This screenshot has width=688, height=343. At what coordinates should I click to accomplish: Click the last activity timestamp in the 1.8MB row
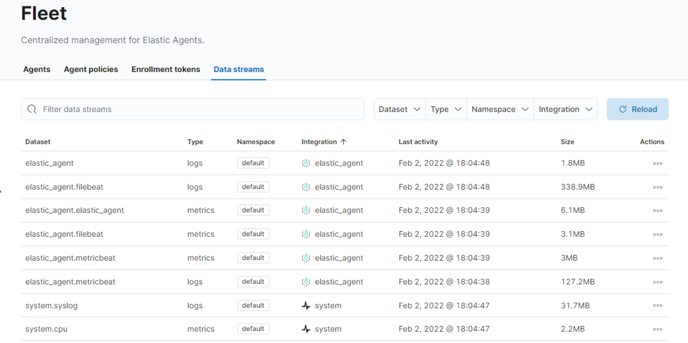(444, 163)
